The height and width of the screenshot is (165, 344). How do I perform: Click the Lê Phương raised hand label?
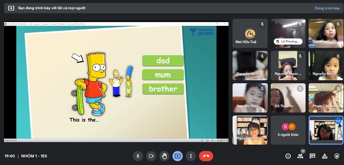[288, 42]
